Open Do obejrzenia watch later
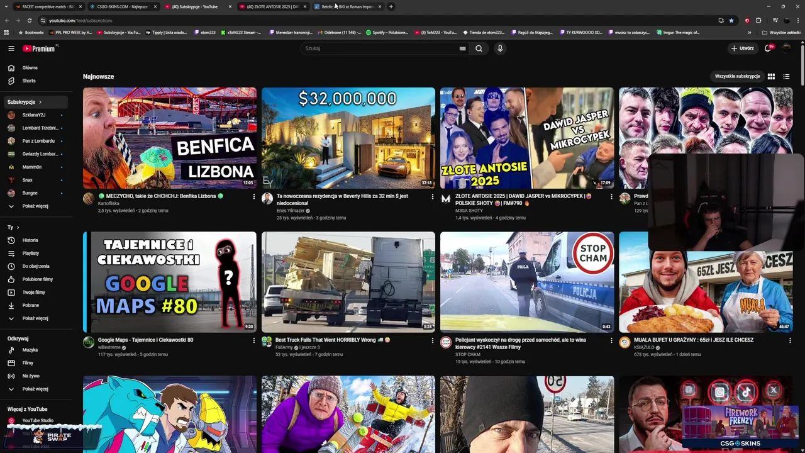Image resolution: width=805 pixels, height=453 pixels. [37, 266]
